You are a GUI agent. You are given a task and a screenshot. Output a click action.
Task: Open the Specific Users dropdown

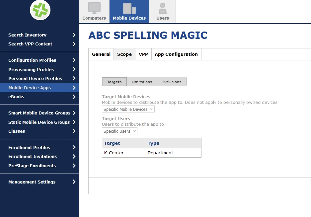click(119, 131)
